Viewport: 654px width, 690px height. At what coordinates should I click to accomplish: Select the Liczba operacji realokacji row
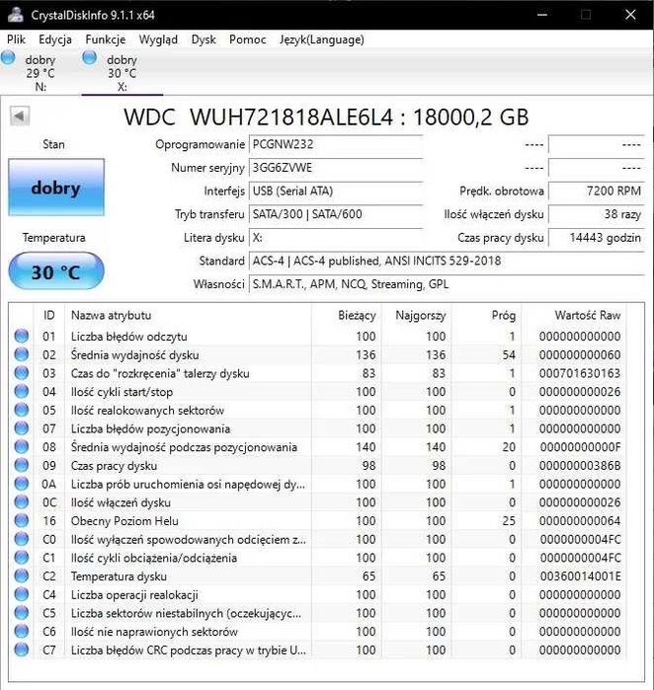click(x=317, y=595)
